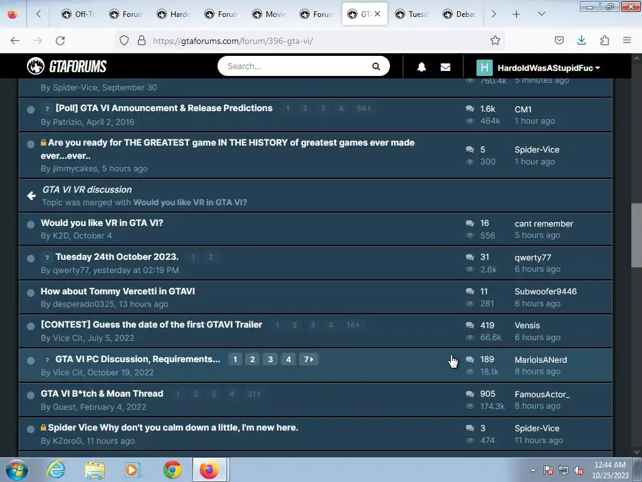Screen dimensions: 642x482
Task: Open Windows Explorer from taskbar
Action: [x=95, y=470]
